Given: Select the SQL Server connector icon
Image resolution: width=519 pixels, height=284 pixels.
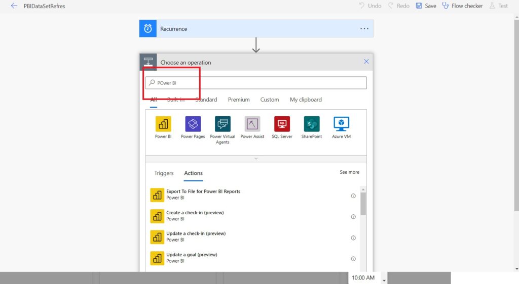Looking at the screenshot, I should 282,124.
